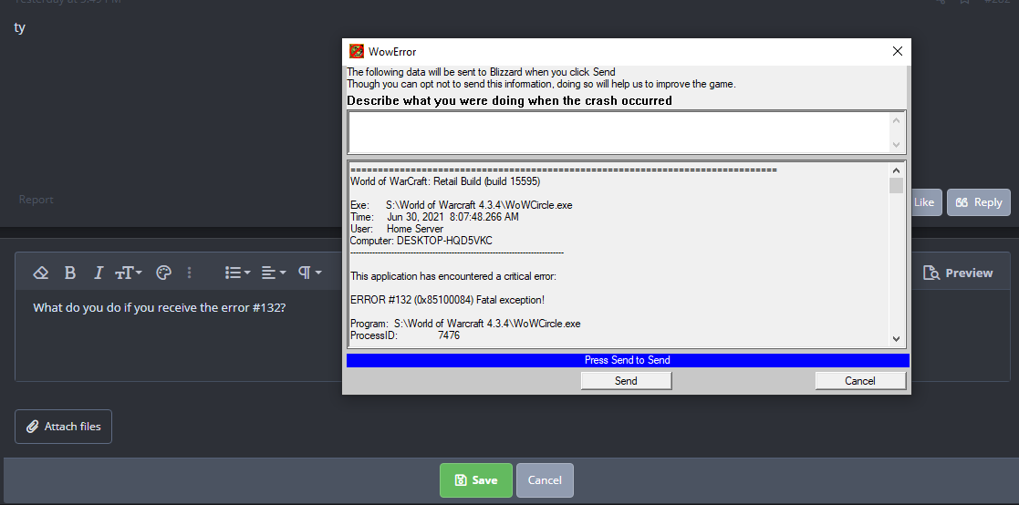Click the 'User: Home Server' line

click(x=397, y=229)
